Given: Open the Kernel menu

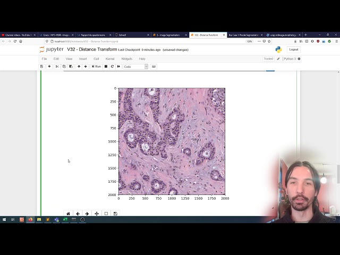Looking at the screenshot, I should (110, 59).
